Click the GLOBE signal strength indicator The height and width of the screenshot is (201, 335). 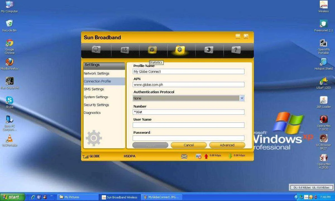[x=91, y=156]
